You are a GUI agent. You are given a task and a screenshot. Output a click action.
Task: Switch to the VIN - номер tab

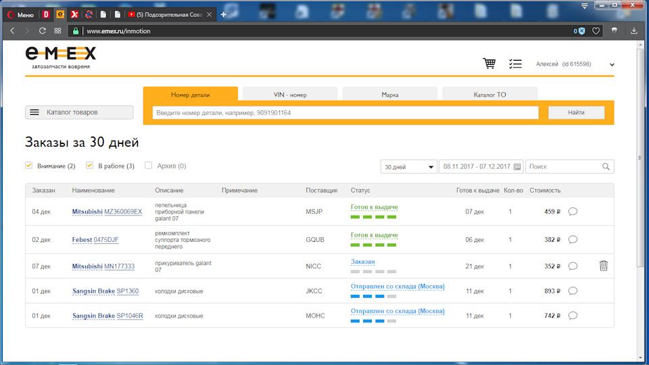(x=290, y=95)
